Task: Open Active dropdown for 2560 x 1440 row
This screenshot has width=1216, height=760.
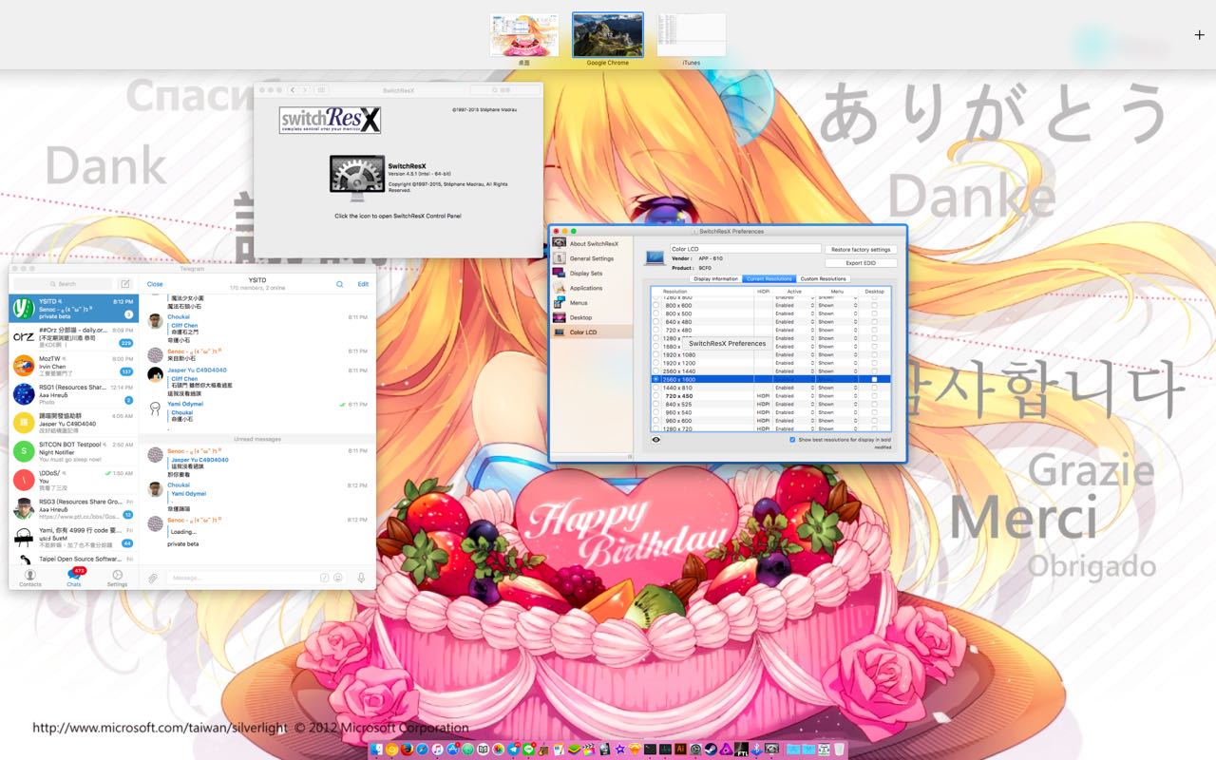Action: click(794, 371)
